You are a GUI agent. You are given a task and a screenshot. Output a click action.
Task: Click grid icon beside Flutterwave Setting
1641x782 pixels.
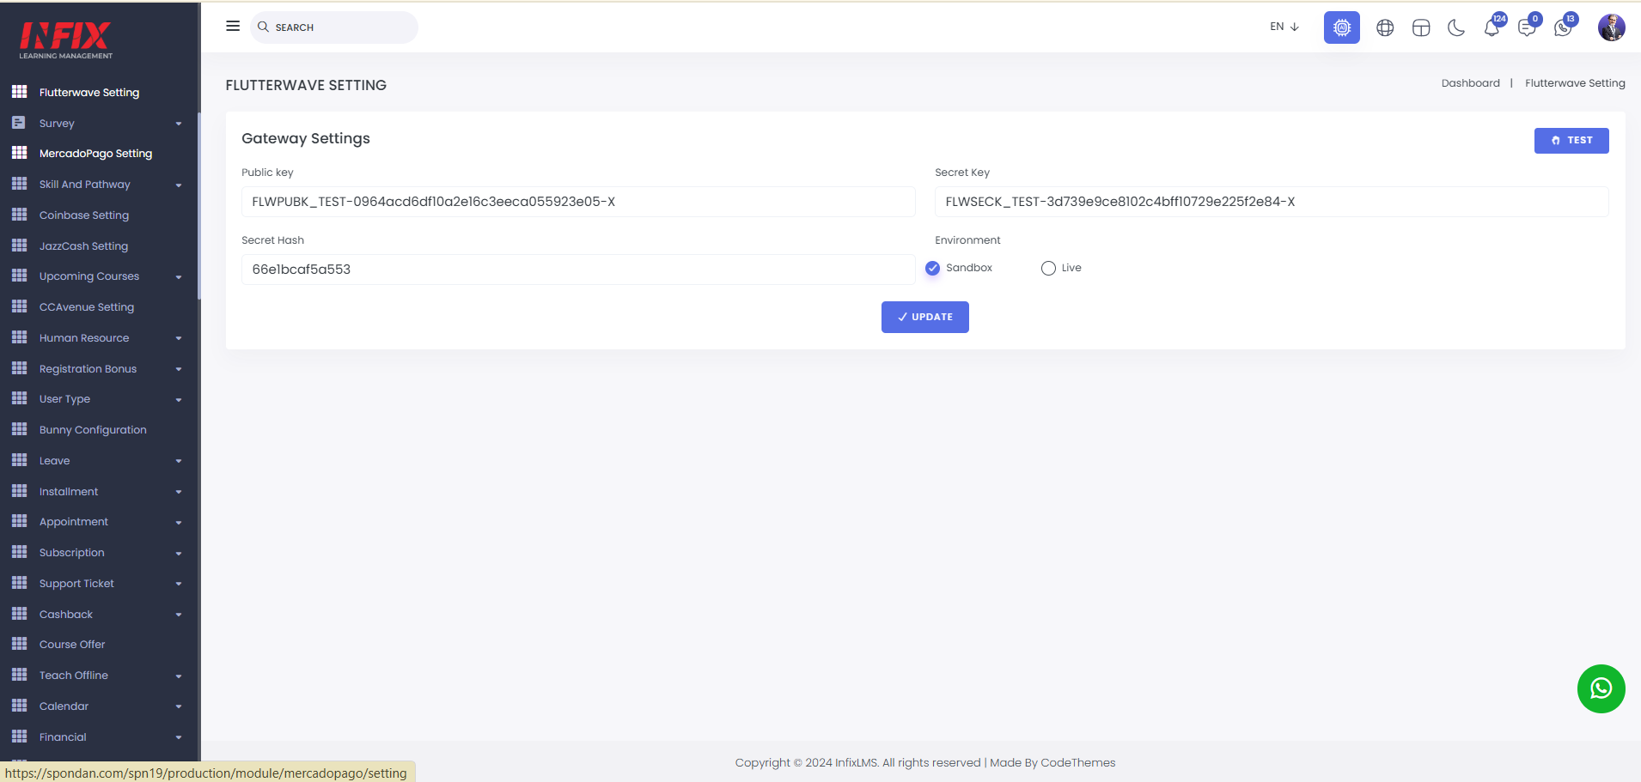coord(19,92)
